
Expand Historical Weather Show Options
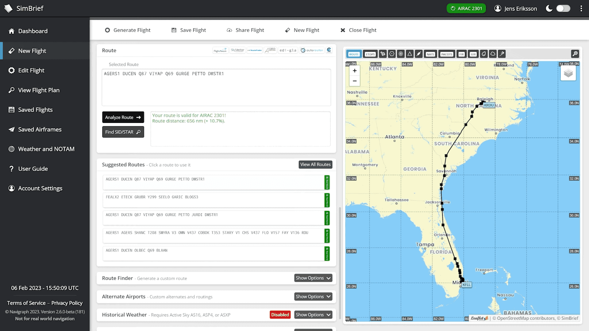[x=313, y=315]
